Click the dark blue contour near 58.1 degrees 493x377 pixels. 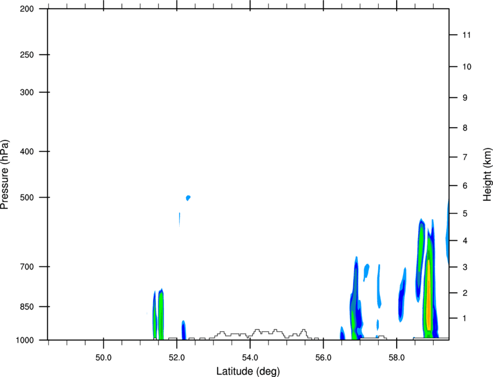point(402,296)
